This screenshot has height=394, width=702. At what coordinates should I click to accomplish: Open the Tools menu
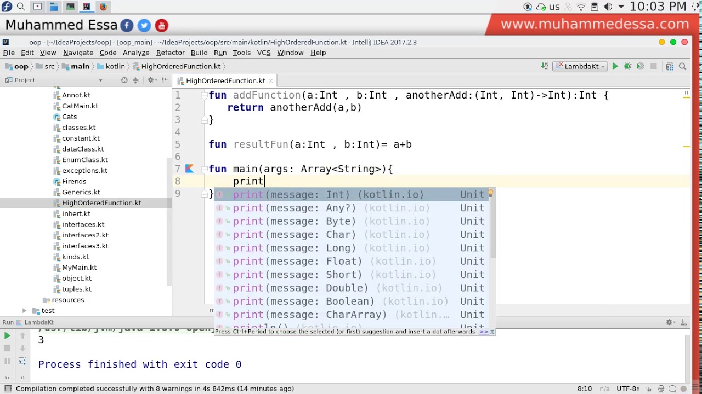[241, 53]
